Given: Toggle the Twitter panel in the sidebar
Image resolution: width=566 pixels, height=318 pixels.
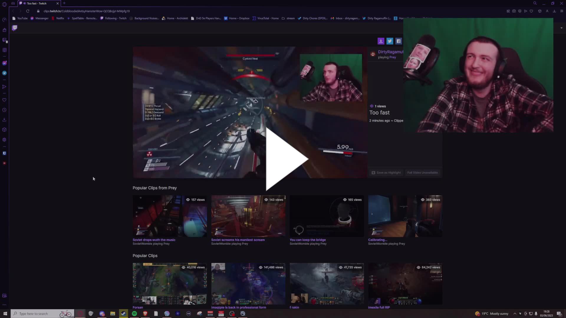Looking at the screenshot, I should 4,72.
